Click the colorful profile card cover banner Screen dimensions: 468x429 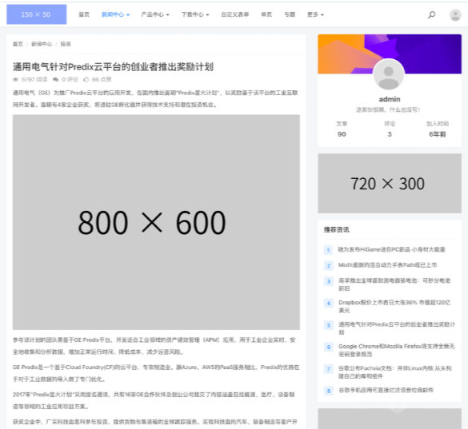(x=390, y=54)
